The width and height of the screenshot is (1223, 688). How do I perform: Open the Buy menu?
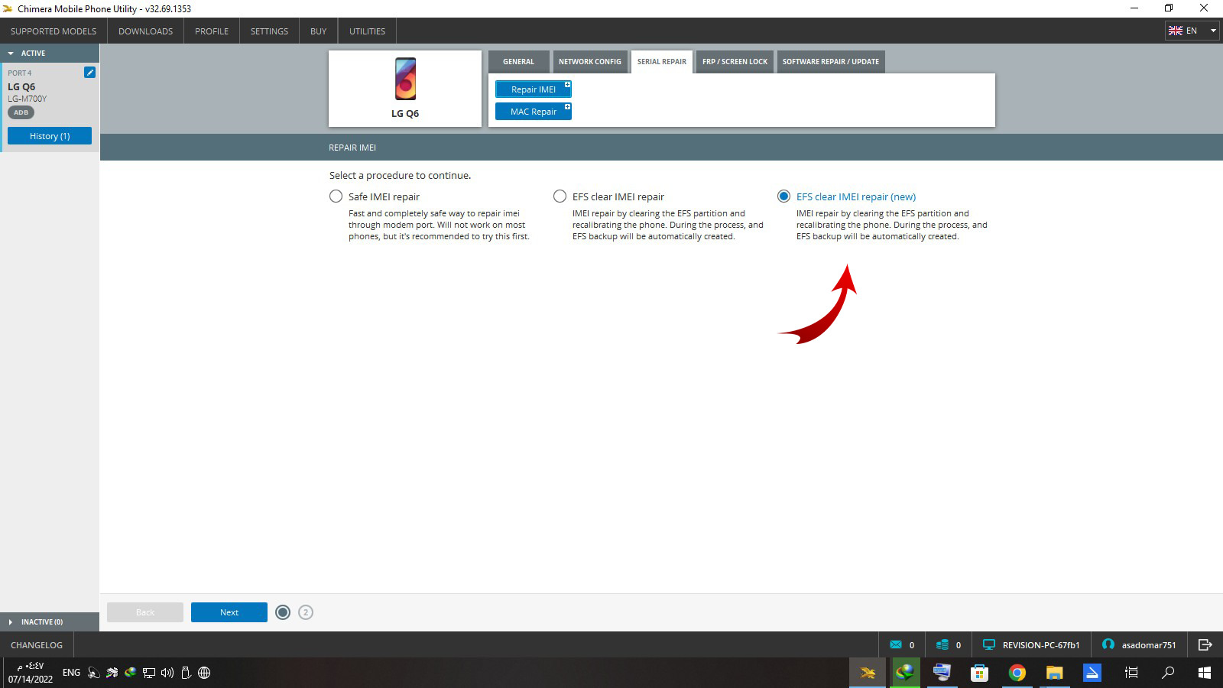(x=318, y=31)
